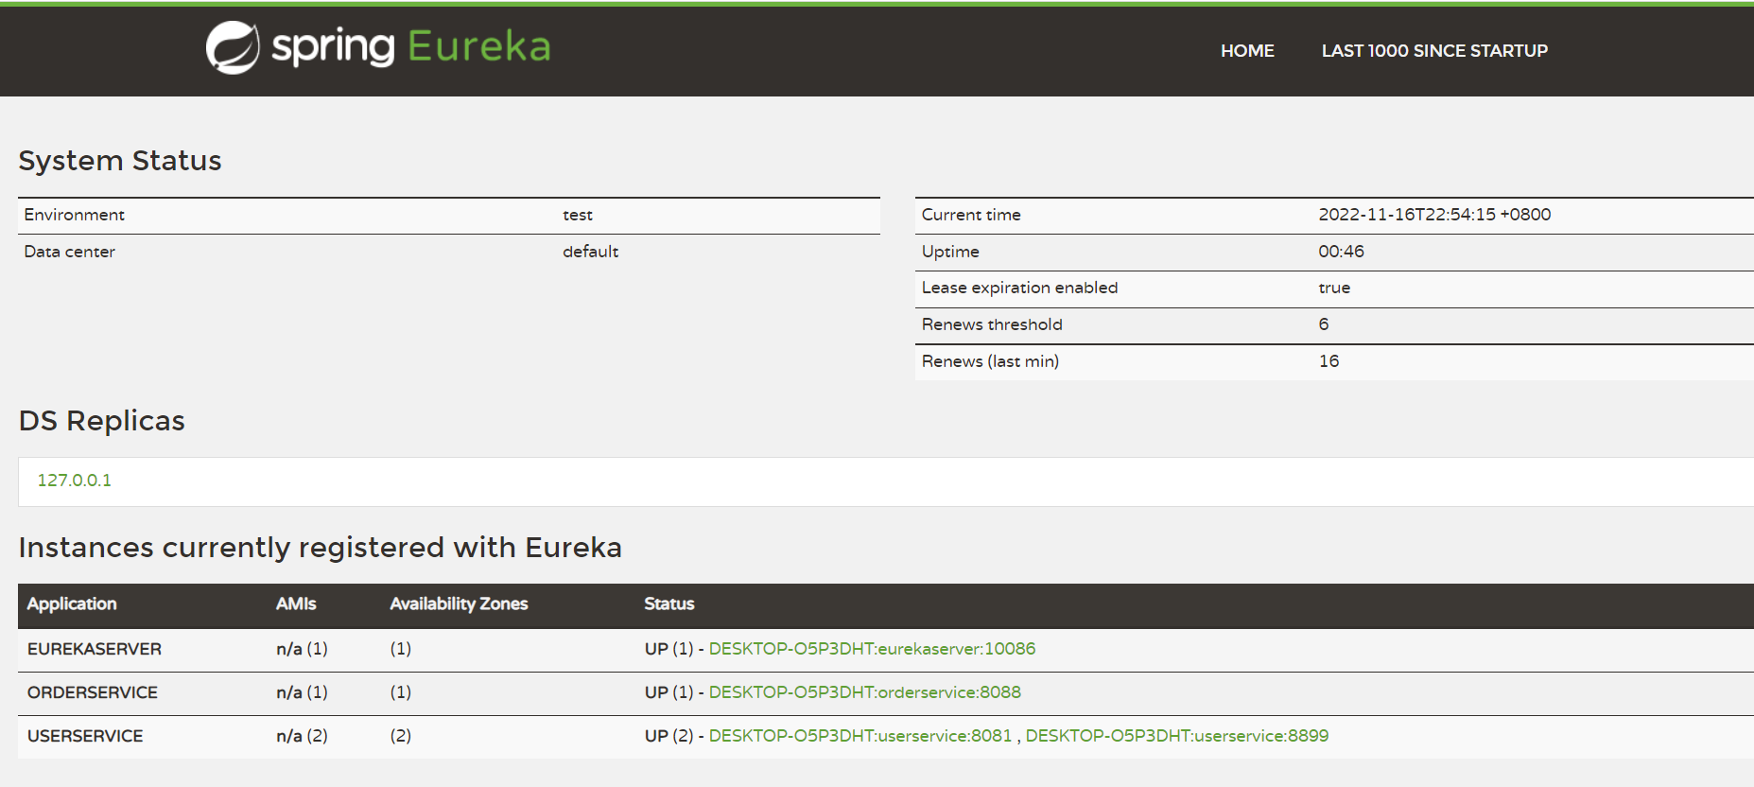Open the orderservice:8088 instance link
Viewport: 1754px width, 787px height.
pos(864,692)
